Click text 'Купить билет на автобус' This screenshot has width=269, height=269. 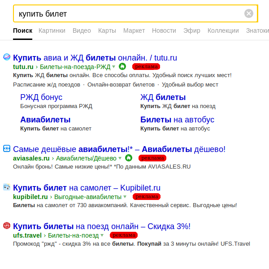[175, 129]
